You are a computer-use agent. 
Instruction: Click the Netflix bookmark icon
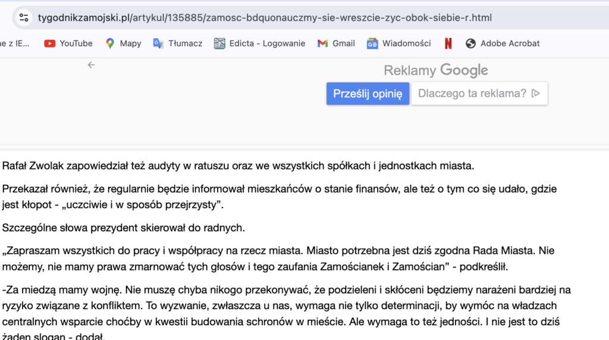pos(448,43)
